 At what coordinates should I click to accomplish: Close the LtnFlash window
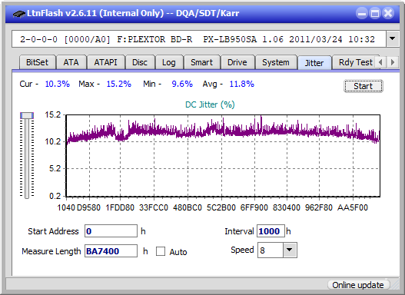(x=388, y=13)
